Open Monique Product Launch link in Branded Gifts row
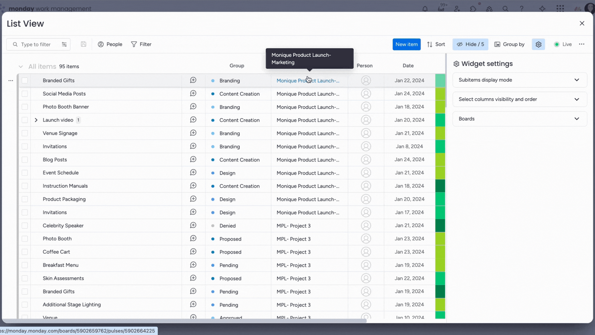The width and height of the screenshot is (595, 335). pyautogui.click(x=308, y=81)
